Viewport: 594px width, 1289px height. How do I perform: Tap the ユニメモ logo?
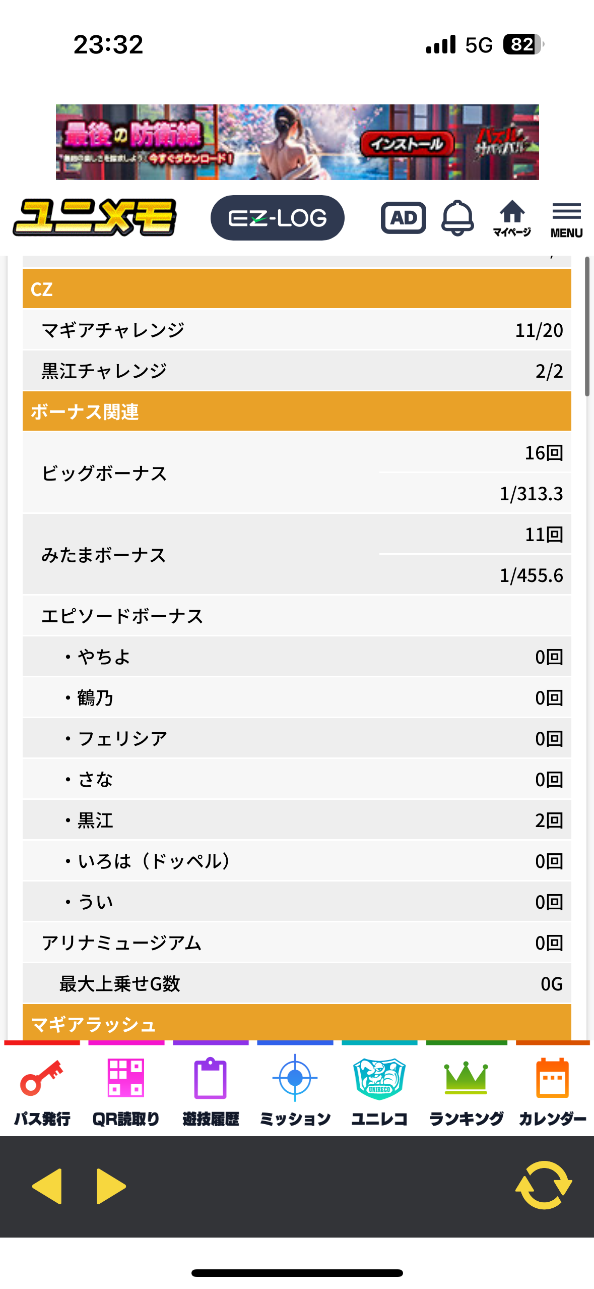tap(95, 218)
